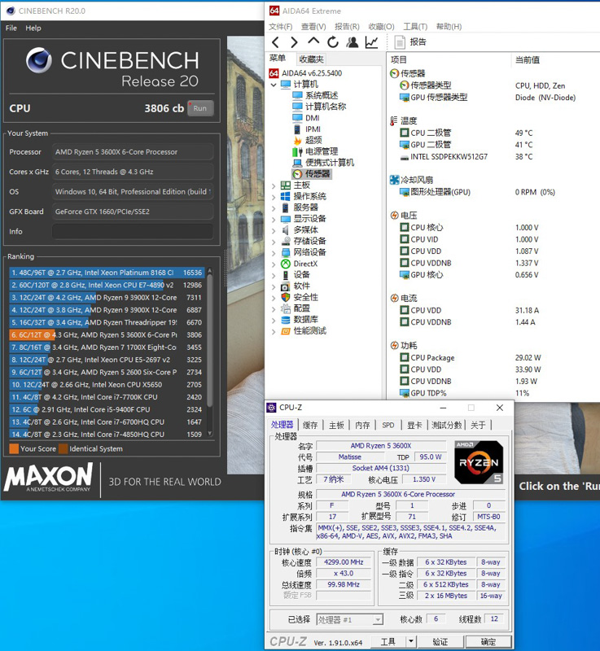
Task: Click 安全性 shield icon in tree
Action: (x=285, y=297)
